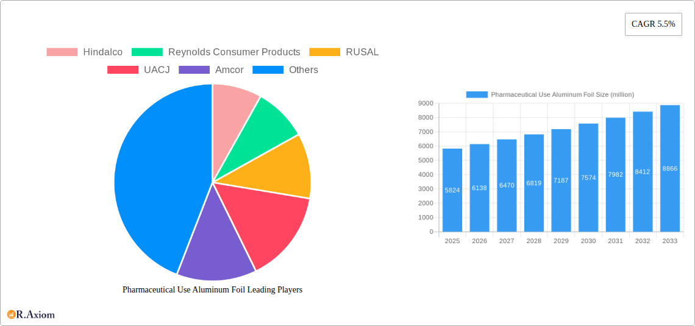Click the 2025 bar showing 5824
Image resolution: width=695 pixels, height=326 pixels.
point(452,190)
